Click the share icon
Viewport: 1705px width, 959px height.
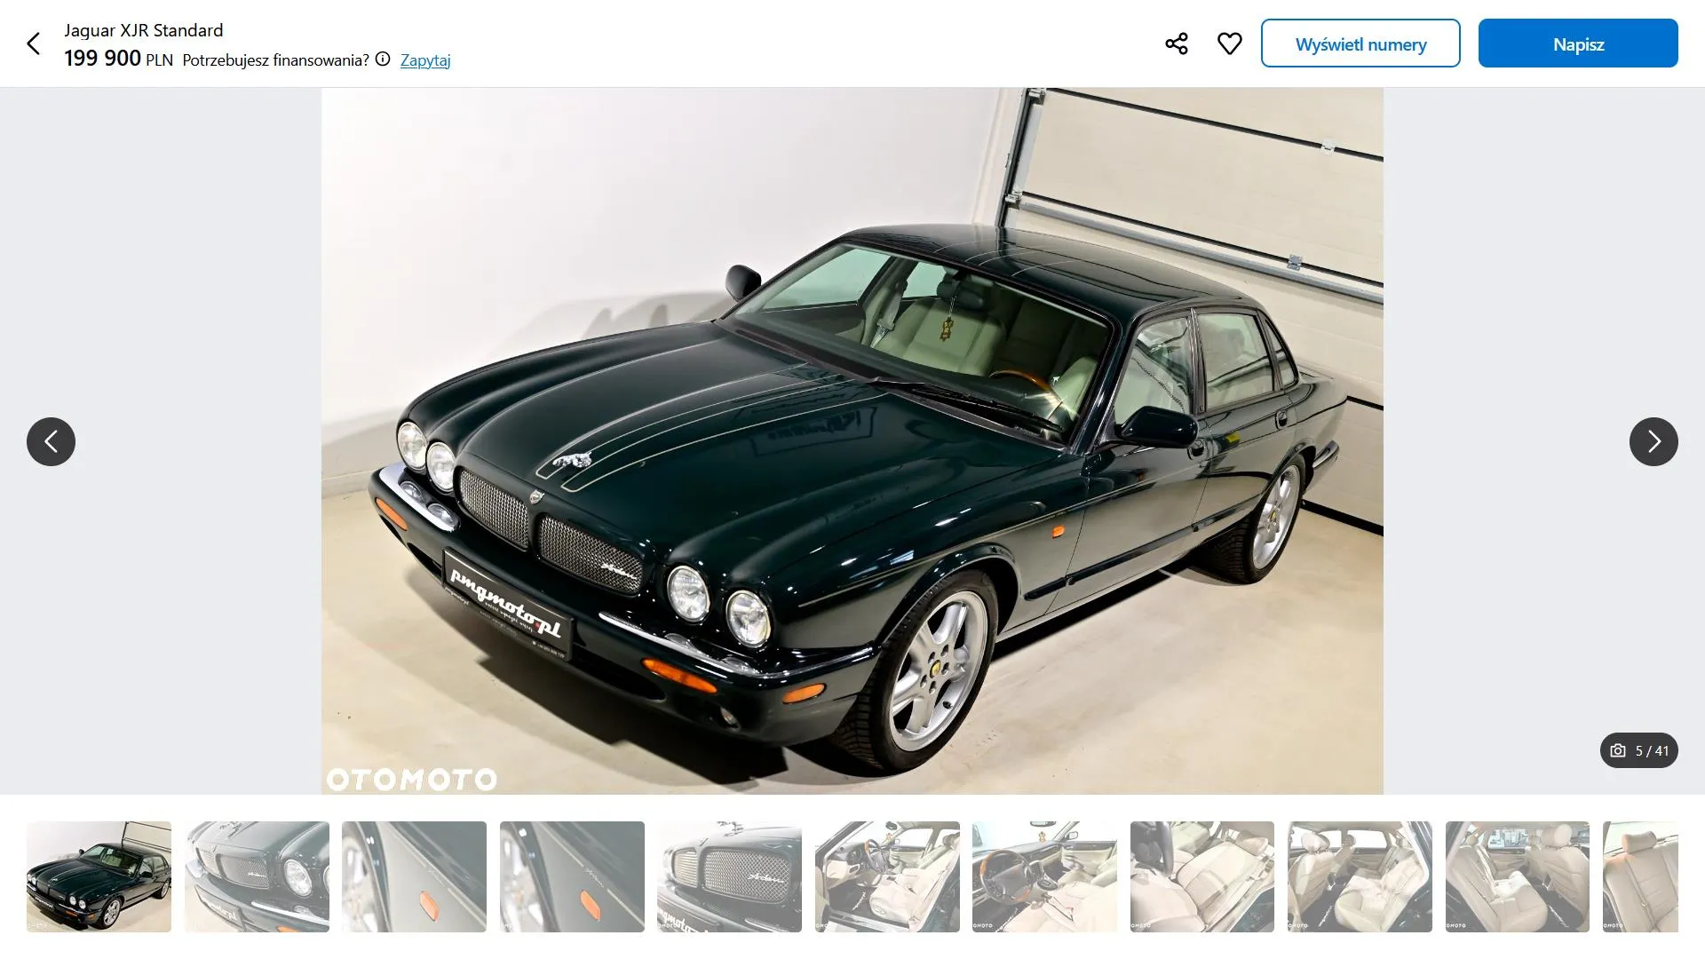[1177, 44]
